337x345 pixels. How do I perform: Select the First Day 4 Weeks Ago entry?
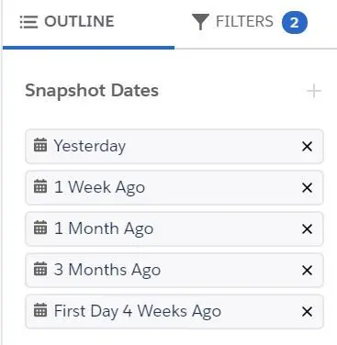[174, 312]
